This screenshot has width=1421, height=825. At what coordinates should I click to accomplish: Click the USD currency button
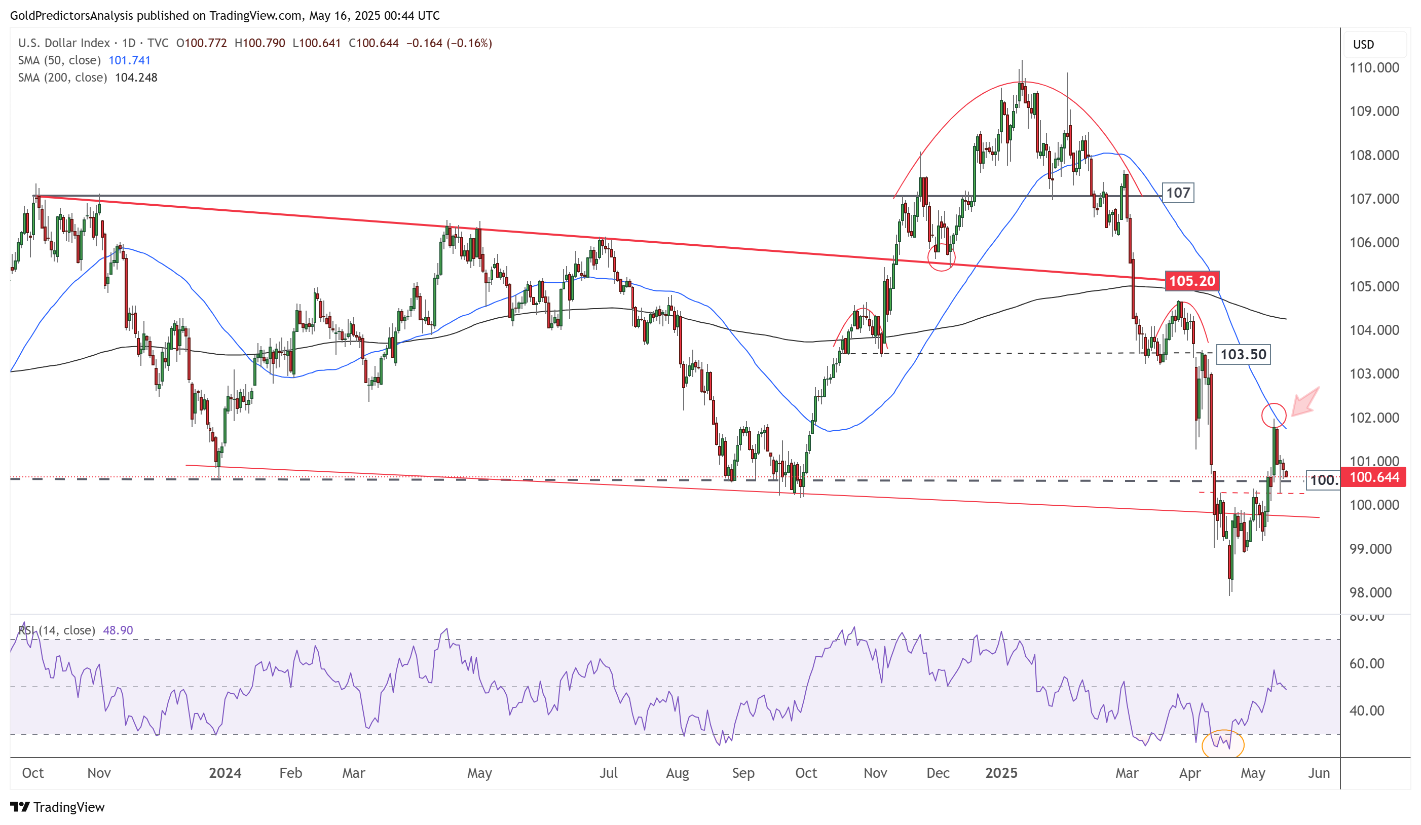click(x=1375, y=44)
